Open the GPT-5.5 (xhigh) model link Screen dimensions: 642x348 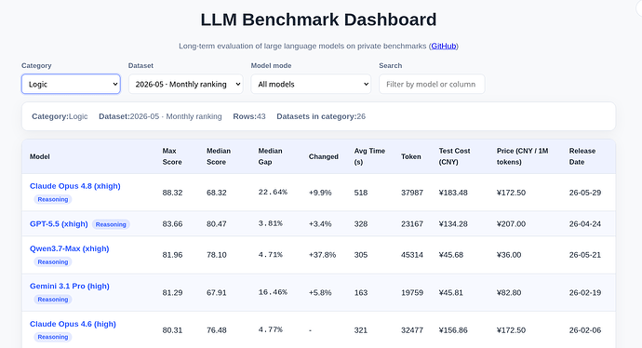pos(59,224)
